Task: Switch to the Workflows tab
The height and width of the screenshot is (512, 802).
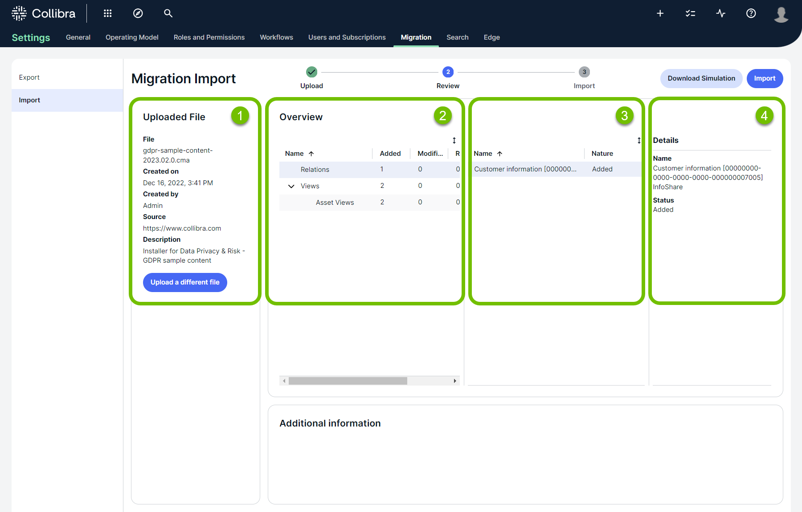Action: pyautogui.click(x=276, y=37)
